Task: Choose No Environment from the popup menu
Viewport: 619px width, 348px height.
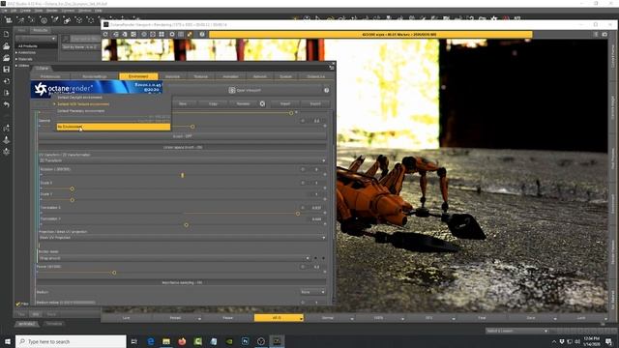Action: [113, 127]
